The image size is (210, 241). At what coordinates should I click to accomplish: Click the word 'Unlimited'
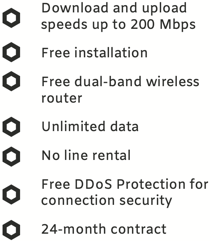click(x=74, y=126)
